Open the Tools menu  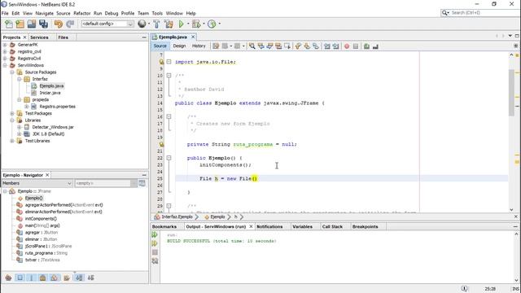(x=157, y=13)
